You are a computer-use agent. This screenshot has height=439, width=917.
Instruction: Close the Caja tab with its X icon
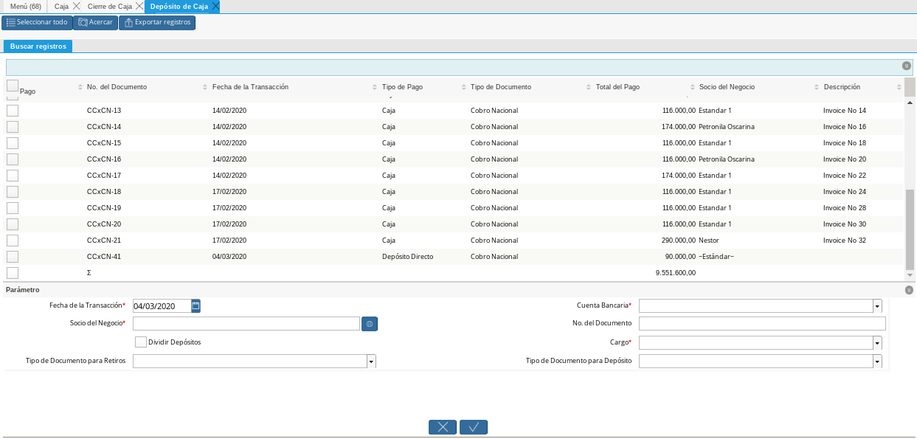(77, 6)
